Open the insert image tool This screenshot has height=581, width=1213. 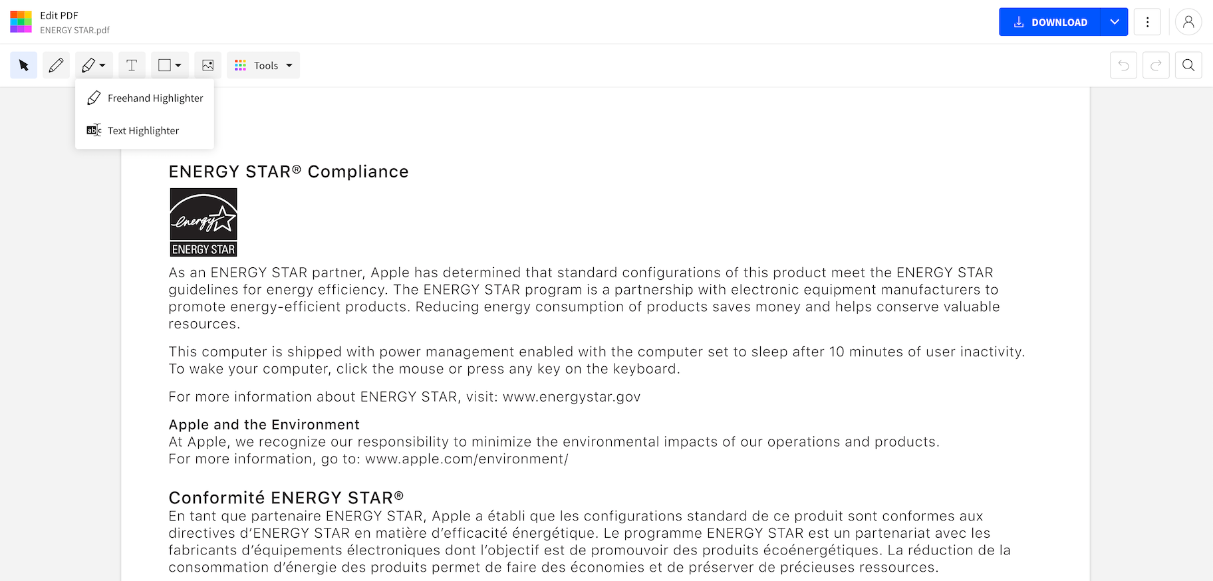208,65
